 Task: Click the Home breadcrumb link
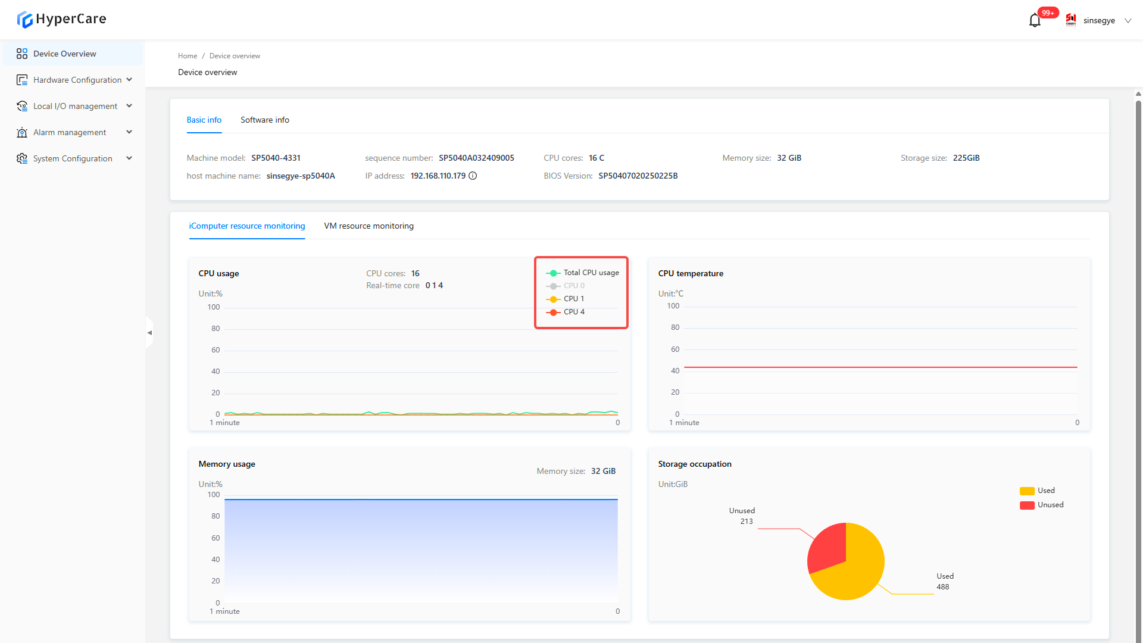coord(187,56)
